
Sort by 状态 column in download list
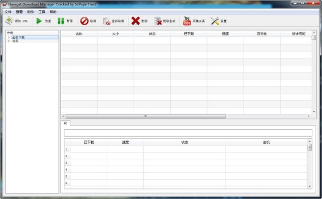[152, 34]
